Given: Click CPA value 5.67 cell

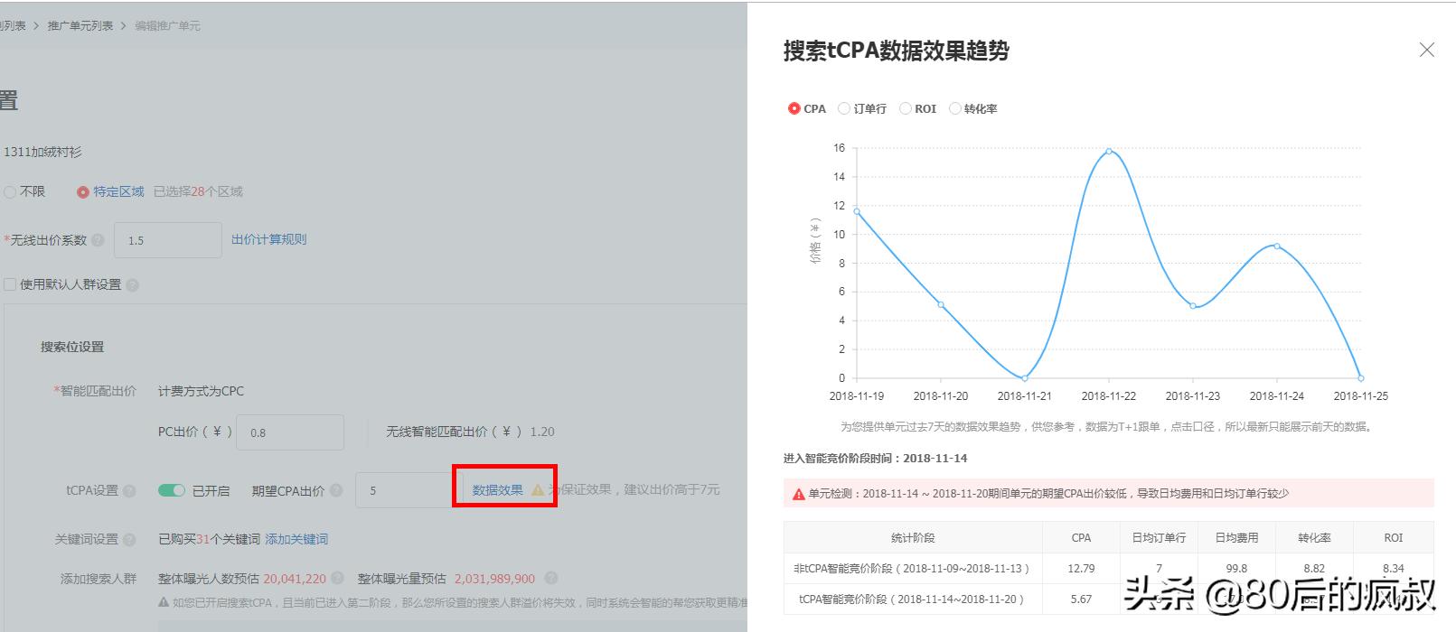Looking at the screenshot, I should click(x=1081, y=599).
